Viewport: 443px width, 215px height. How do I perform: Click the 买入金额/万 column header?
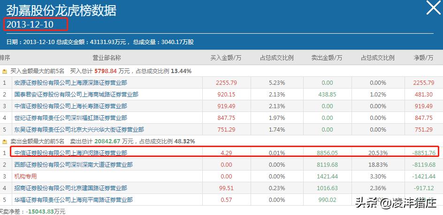pos(226,58)
